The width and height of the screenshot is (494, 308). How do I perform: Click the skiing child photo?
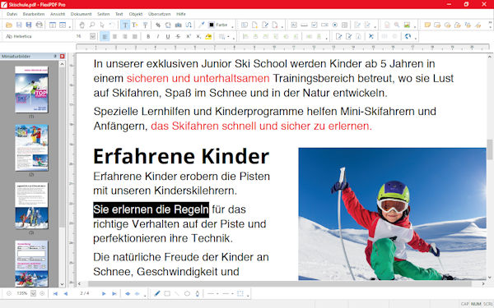[x=392, y=214]
